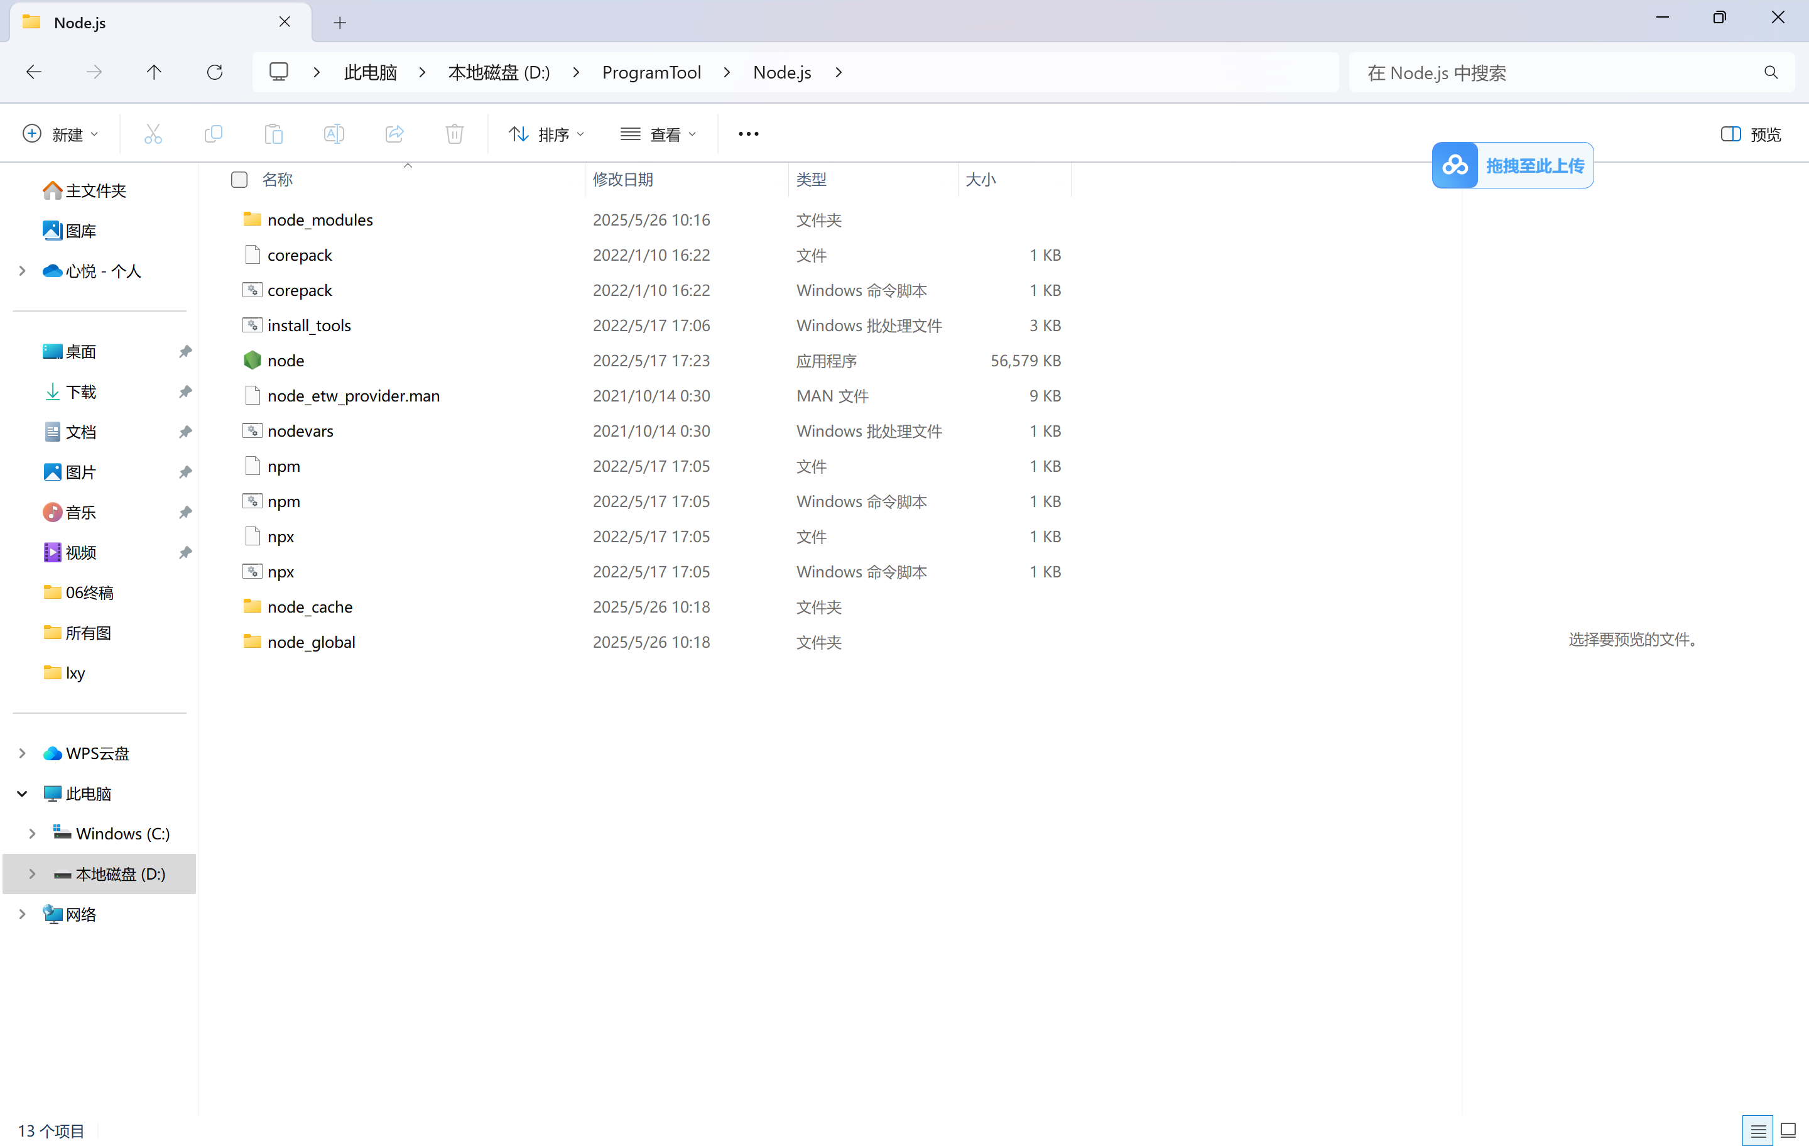Open a new tab with plus button
The image size is (1809, 1146).
340,23
